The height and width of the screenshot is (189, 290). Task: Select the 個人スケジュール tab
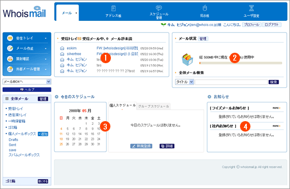pyautogui.click(x=122, y=105)
